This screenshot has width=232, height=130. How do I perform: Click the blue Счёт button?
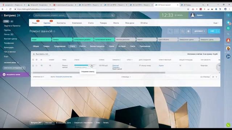(212, 31)
